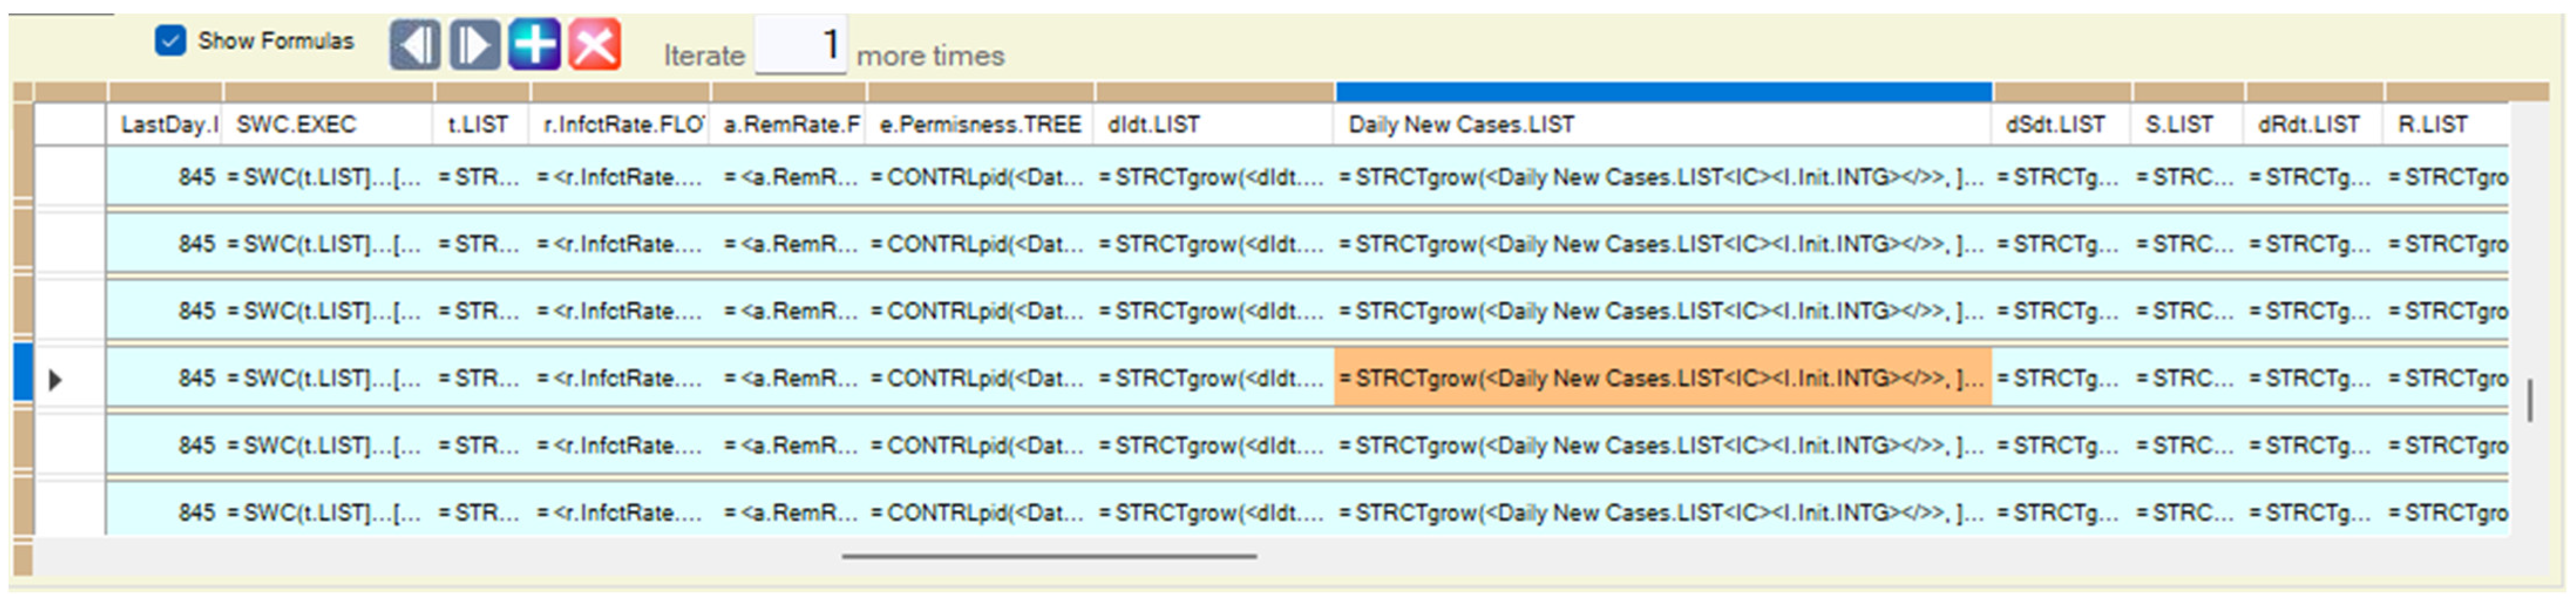2576x608 pixels.
Task: Click the step backward arrow icon
Action: click(414, 45)
